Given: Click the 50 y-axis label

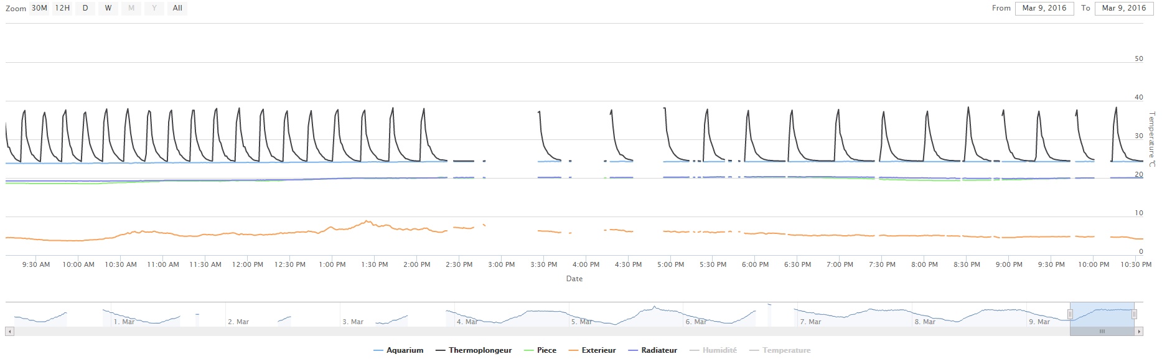Looking at the screenshot, I should point(1139,58).
